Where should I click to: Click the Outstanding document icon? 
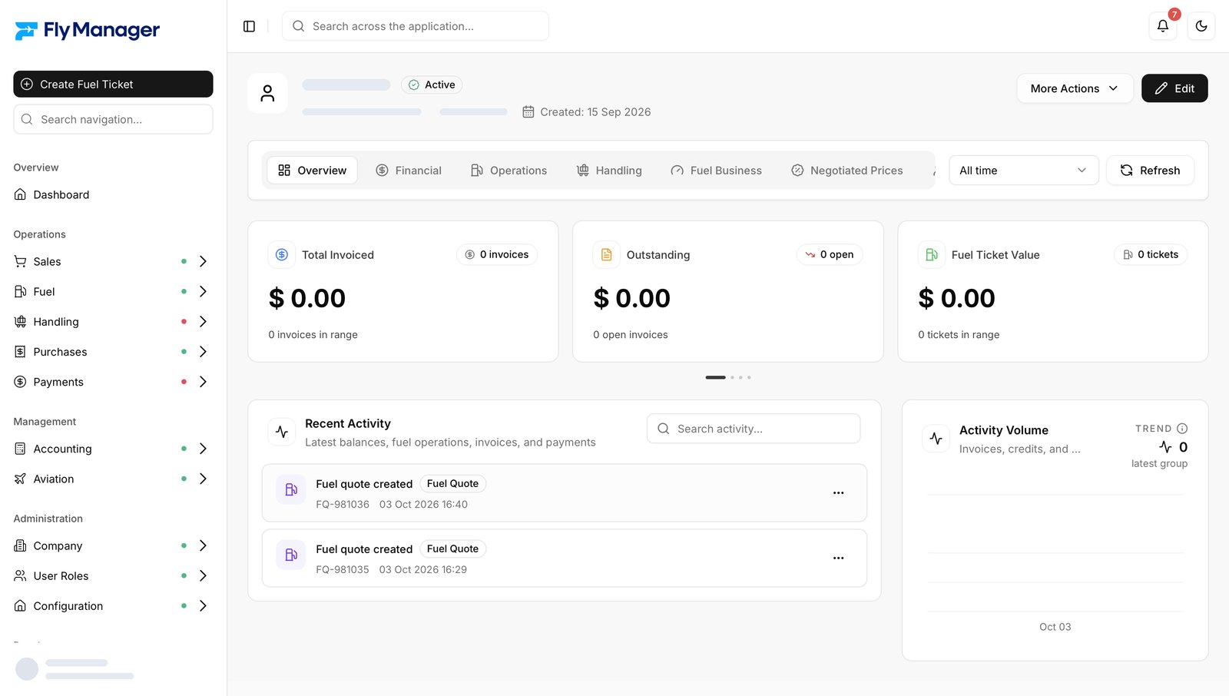[x=606, y=254]
